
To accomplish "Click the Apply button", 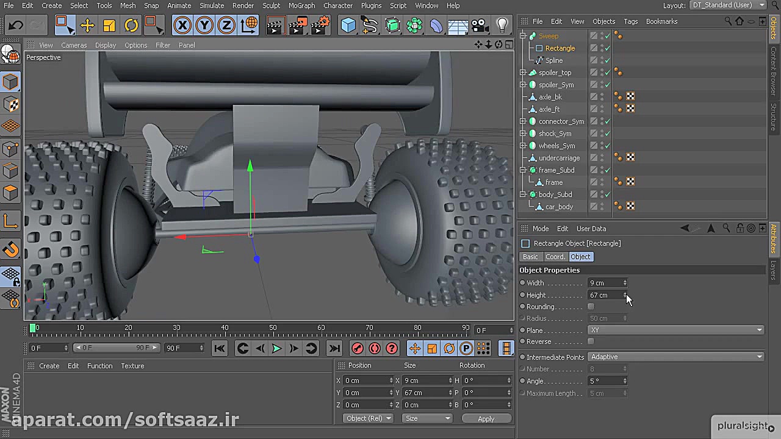I will [486, 419].
